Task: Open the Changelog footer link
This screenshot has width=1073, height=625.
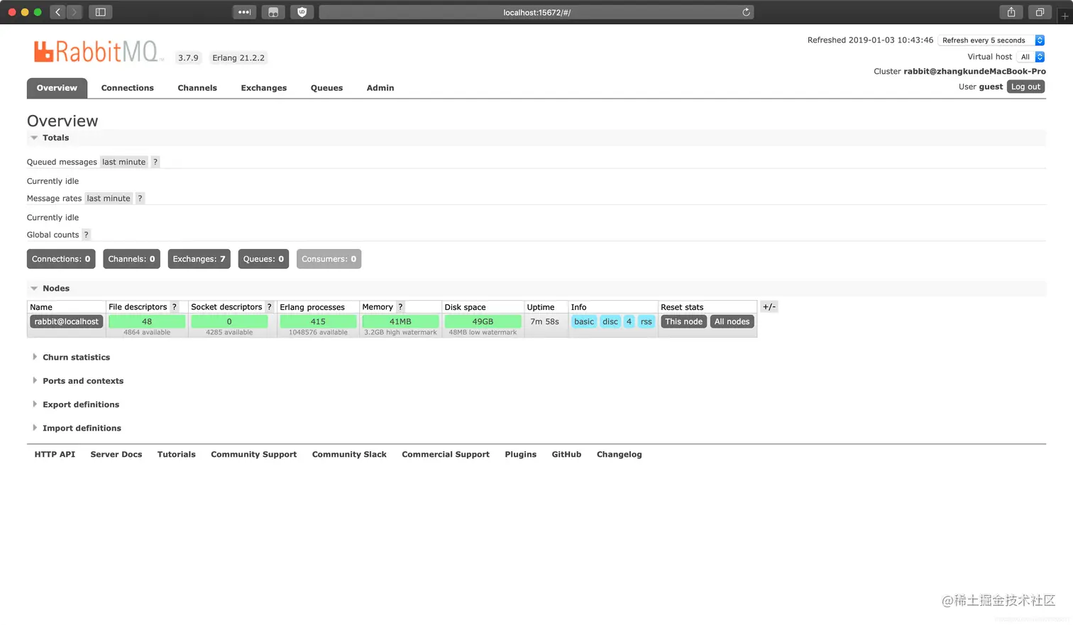Action: point(620,455)
